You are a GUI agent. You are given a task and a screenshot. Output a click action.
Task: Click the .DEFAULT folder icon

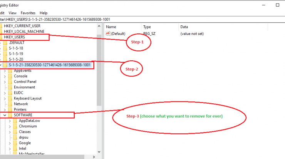click(x=5, y=43)
